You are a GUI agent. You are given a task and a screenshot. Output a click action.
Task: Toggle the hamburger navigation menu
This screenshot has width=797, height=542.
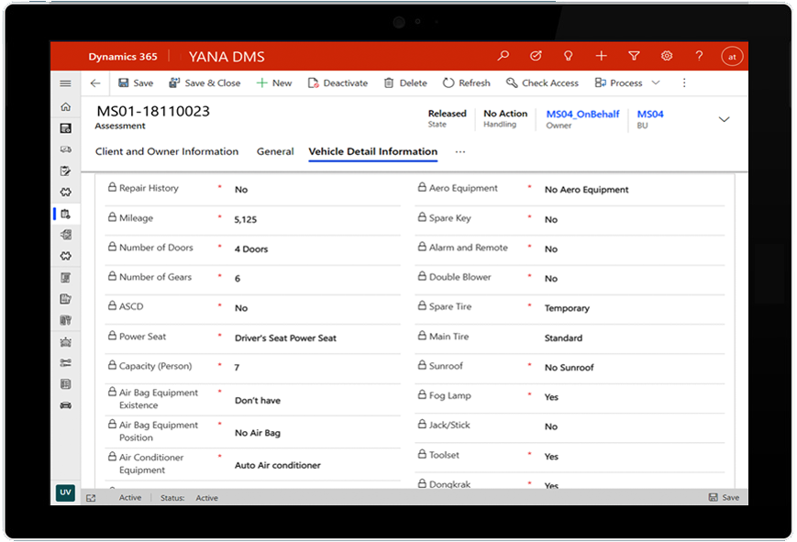click(x=65, y=83)
